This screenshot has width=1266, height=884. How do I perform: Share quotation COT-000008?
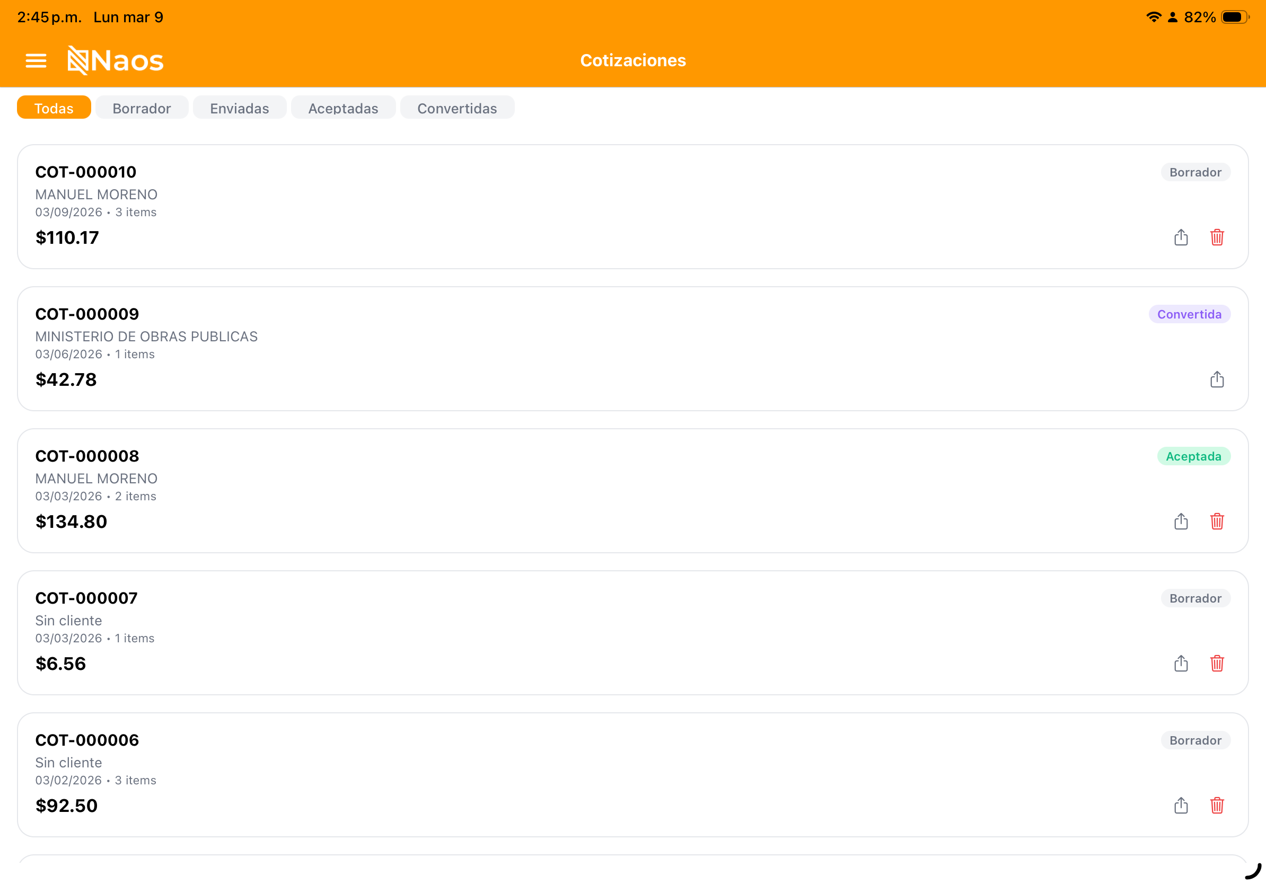(1181, 521)
